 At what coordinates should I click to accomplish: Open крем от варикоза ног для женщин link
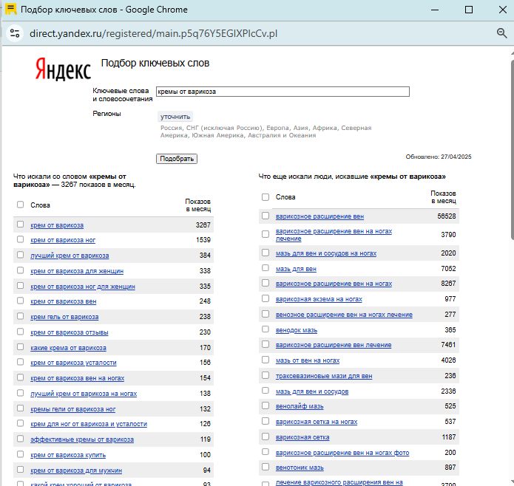tap(83, 287)
